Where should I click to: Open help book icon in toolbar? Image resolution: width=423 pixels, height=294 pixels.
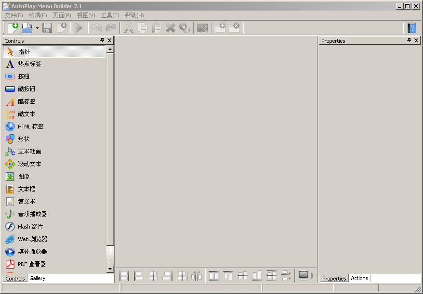point(411,28)
